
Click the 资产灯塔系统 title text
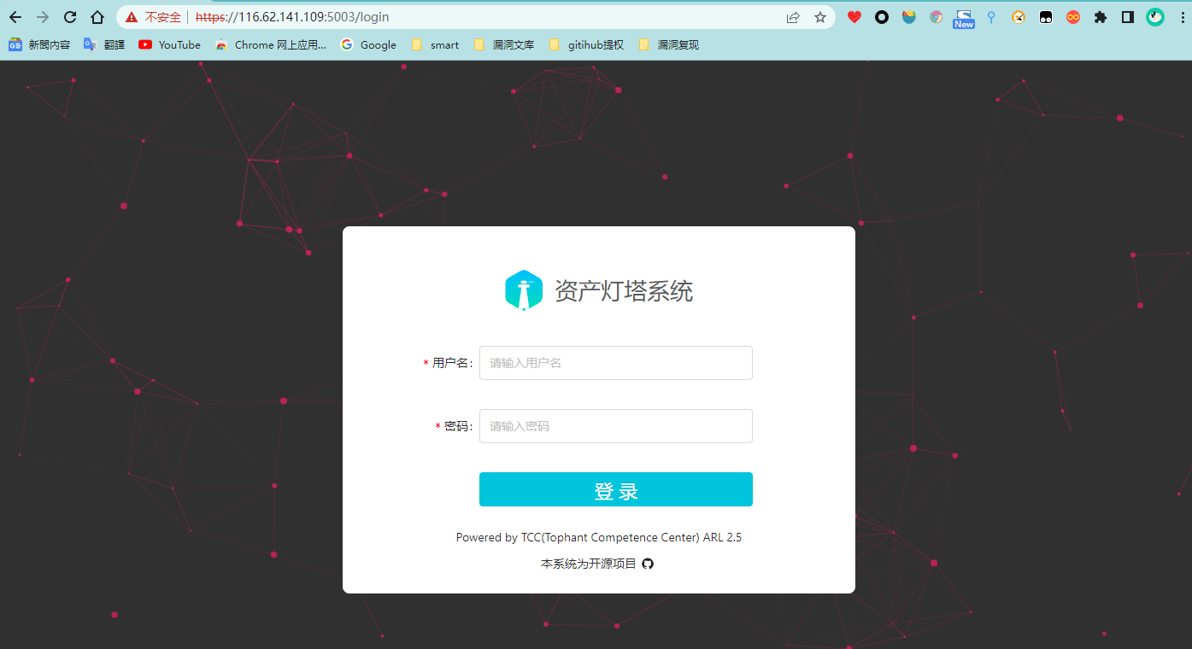pos(624,291)
